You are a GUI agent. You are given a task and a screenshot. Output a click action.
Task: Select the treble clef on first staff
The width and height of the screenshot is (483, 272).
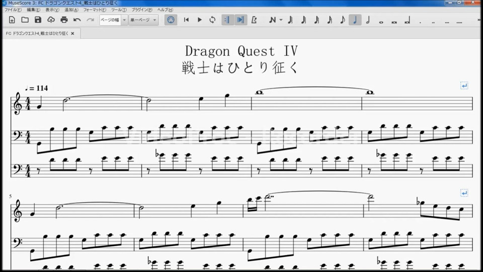click(x=18, y=104)
